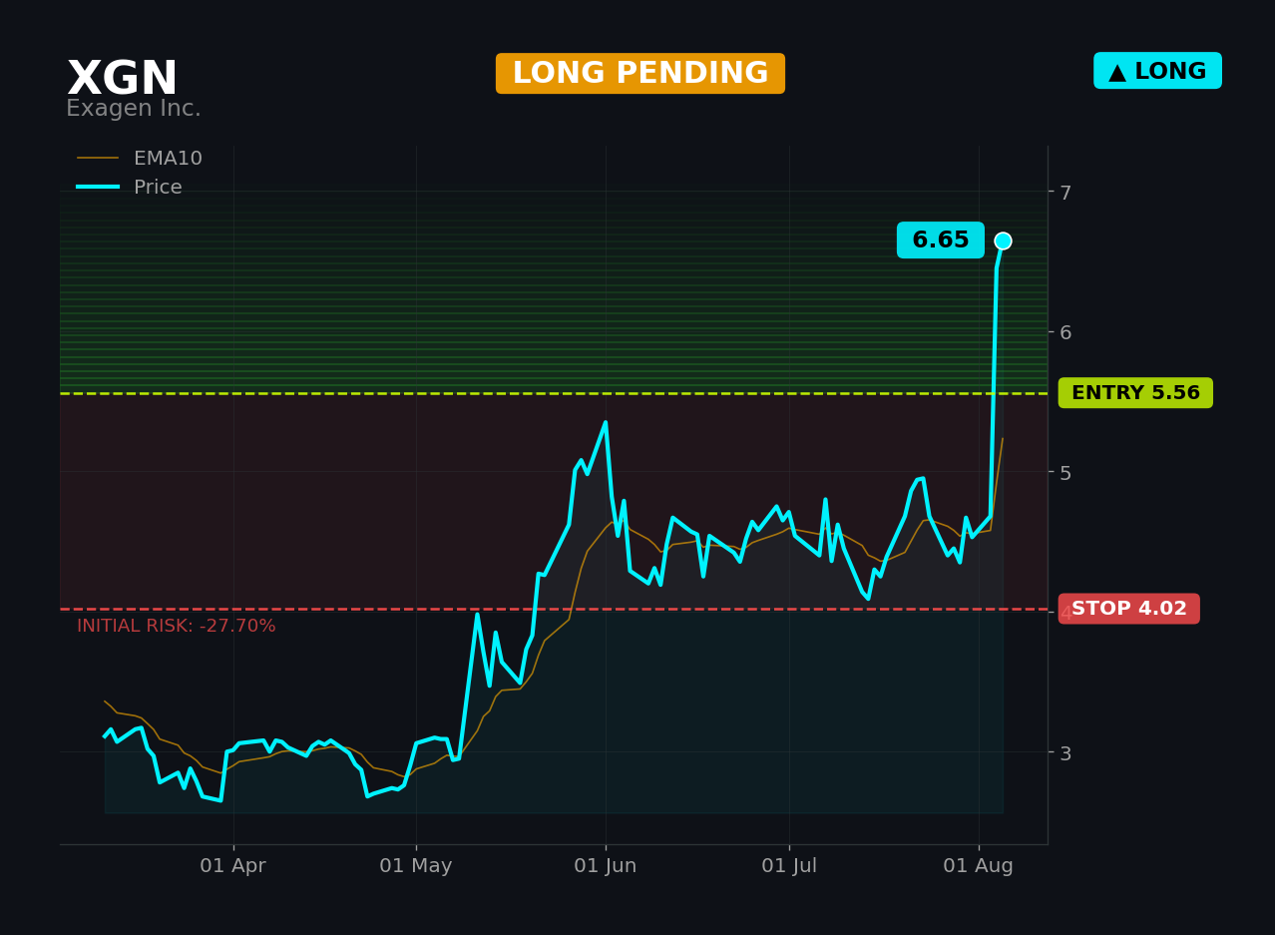Click the 01 May date label
The height and width of the screenshot is (935, 1275).
coord(416,866)
